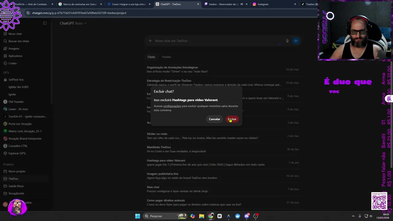
Task: Click the browser address bar URL
Action: pos(79,13)
